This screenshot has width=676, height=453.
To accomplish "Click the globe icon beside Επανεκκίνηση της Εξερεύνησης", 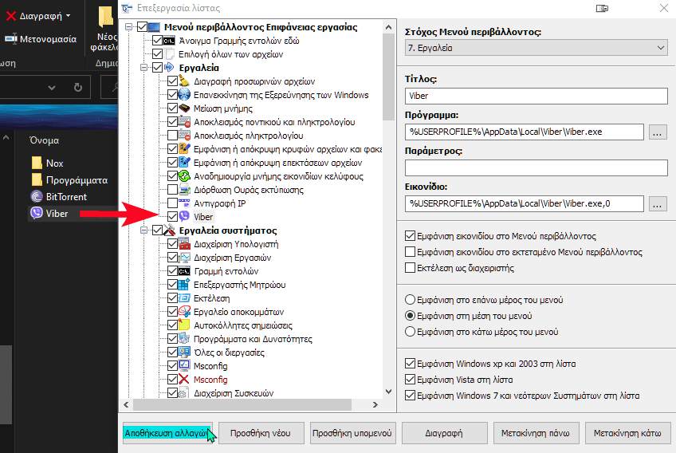I will click(184, 94).
